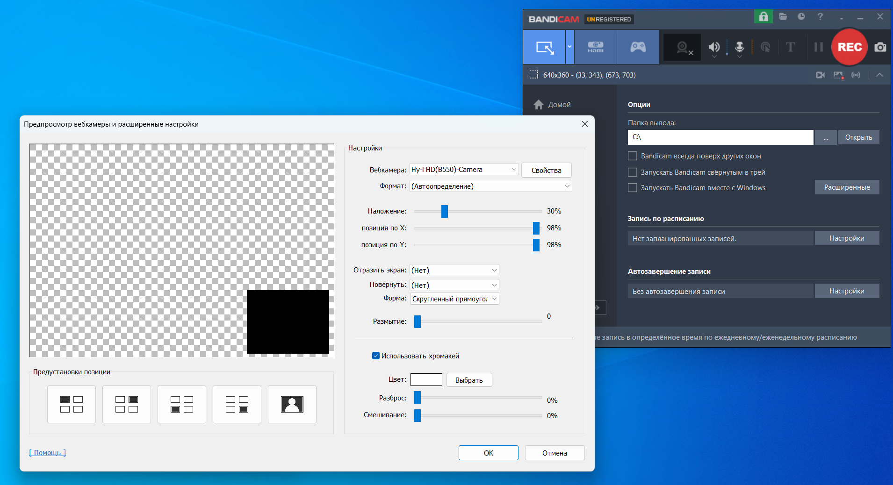Toggle the webcam overlay icon
Viewport: 893px width, 485px height.
(682, 47)
